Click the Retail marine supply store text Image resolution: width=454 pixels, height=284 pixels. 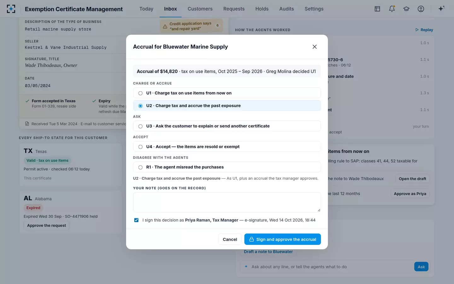coord(58,29)
